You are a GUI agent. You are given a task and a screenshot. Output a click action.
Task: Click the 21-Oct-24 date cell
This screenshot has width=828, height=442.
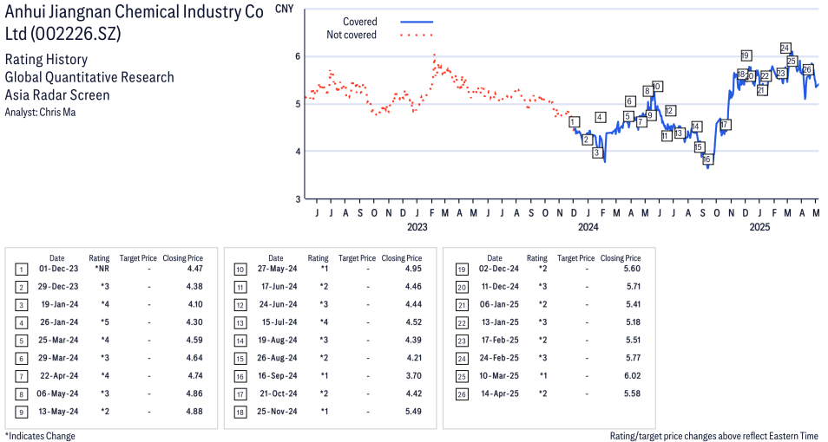coord(278,393)
